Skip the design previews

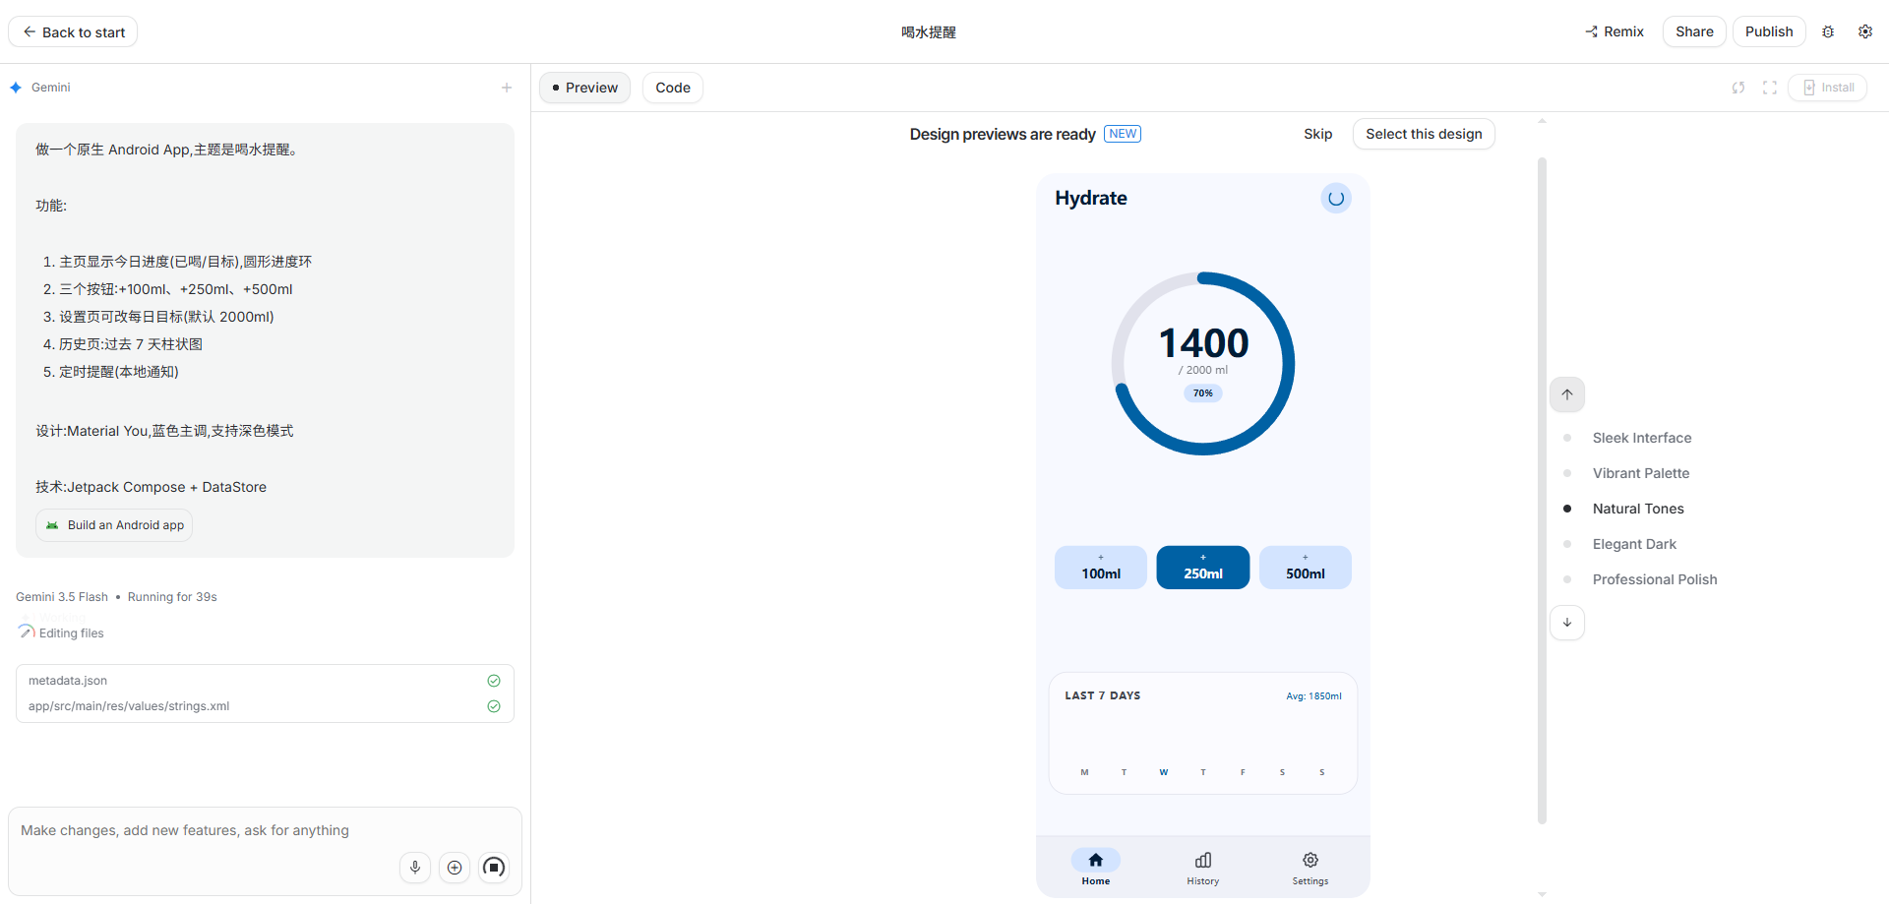point(1318,134)
